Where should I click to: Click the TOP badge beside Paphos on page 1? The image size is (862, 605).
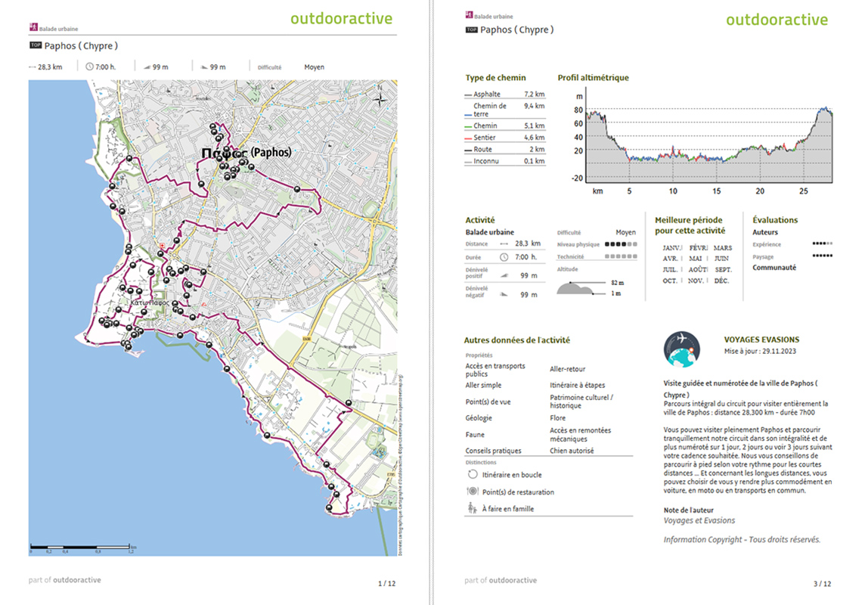[36, 45]
